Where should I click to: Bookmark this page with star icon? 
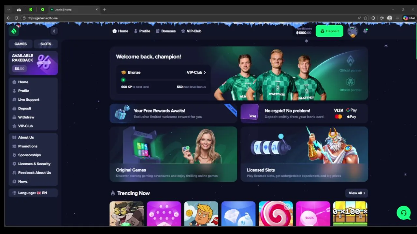point(366,18)
